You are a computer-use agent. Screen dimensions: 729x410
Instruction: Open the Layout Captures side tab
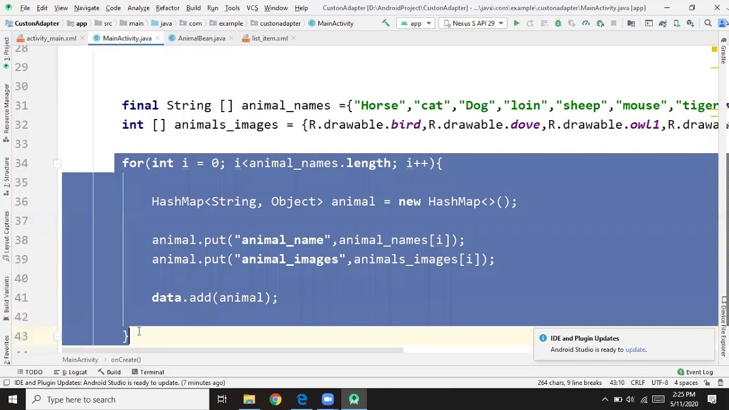point(6,237)
